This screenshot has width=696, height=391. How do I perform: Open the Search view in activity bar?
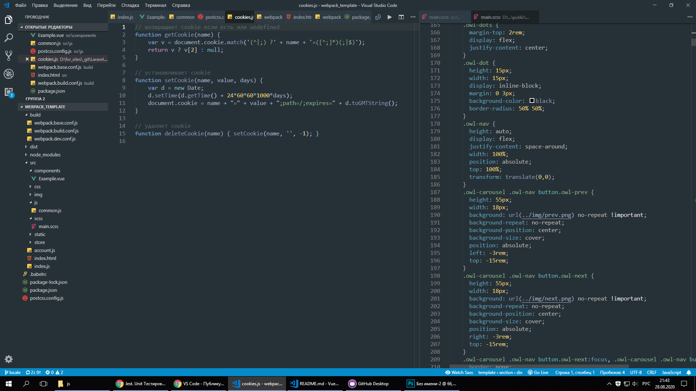[x=9, y=38]
